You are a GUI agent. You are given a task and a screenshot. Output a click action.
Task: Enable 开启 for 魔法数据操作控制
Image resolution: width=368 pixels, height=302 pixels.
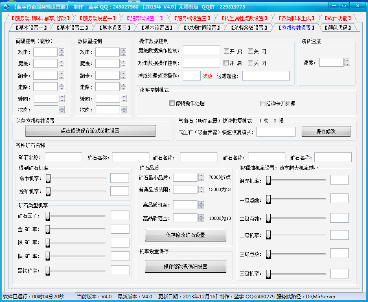pyautogui.click(x=226, y=51)
